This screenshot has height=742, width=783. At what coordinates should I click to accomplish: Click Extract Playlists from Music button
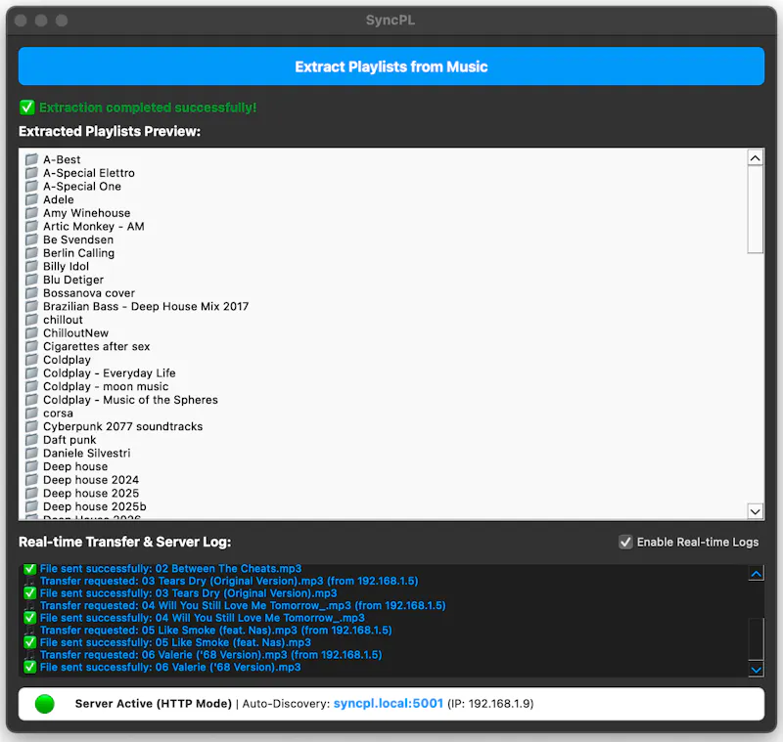(391, 66)
